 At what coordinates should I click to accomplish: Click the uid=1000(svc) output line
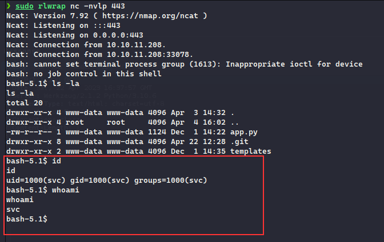[x=107, y=181]
